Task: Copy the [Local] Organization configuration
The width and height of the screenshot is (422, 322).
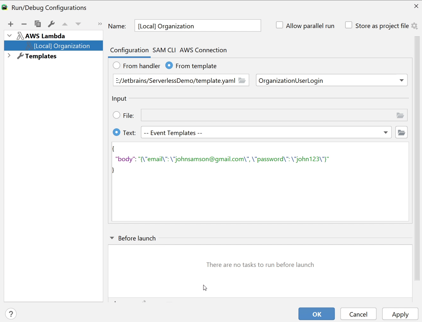Action: click(38, 24)
